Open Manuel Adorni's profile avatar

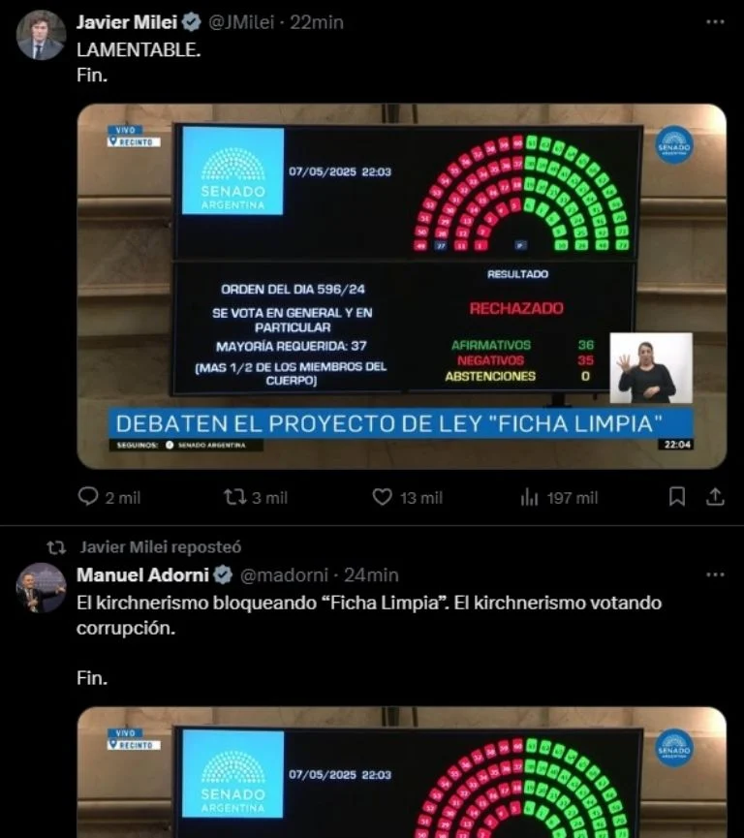click(x=41, y=588)
